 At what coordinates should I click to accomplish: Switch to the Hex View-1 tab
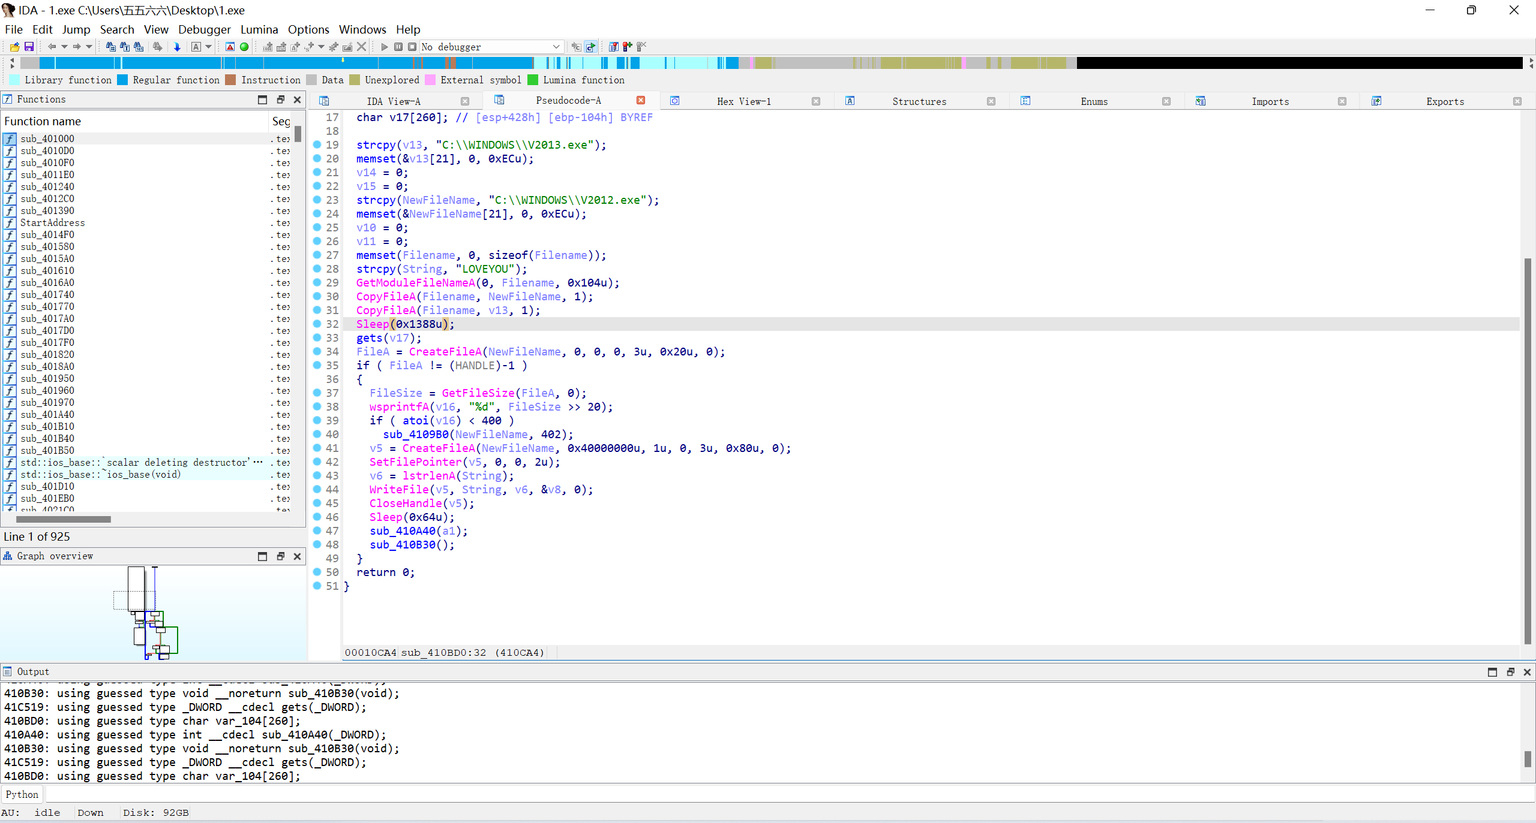[743, 101]
